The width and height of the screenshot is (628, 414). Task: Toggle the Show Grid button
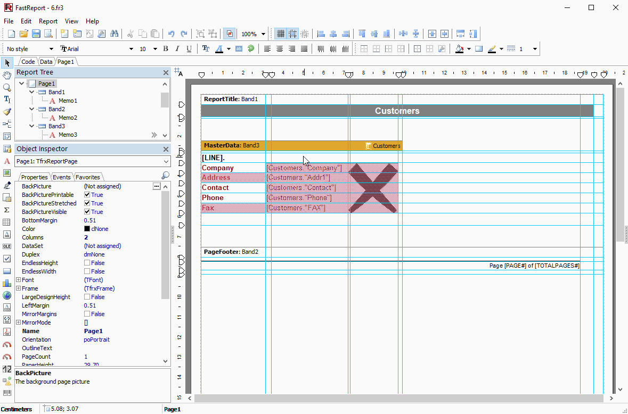pyautogui.click(x=281, y=34)
